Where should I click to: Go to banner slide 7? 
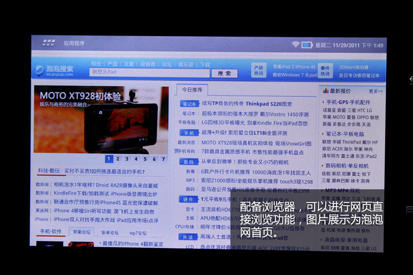pyautogui.click(x=163, y=159)
